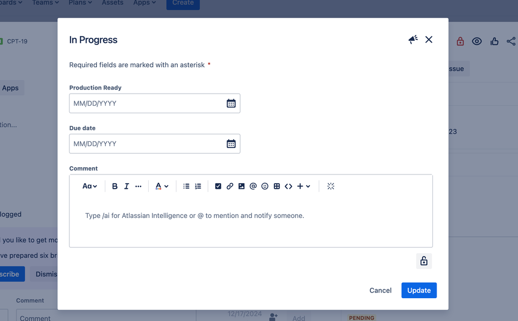Viewport: 518px width, 321px height.
Task: Open the Assets navigation item
Action: tap(113, 3)
